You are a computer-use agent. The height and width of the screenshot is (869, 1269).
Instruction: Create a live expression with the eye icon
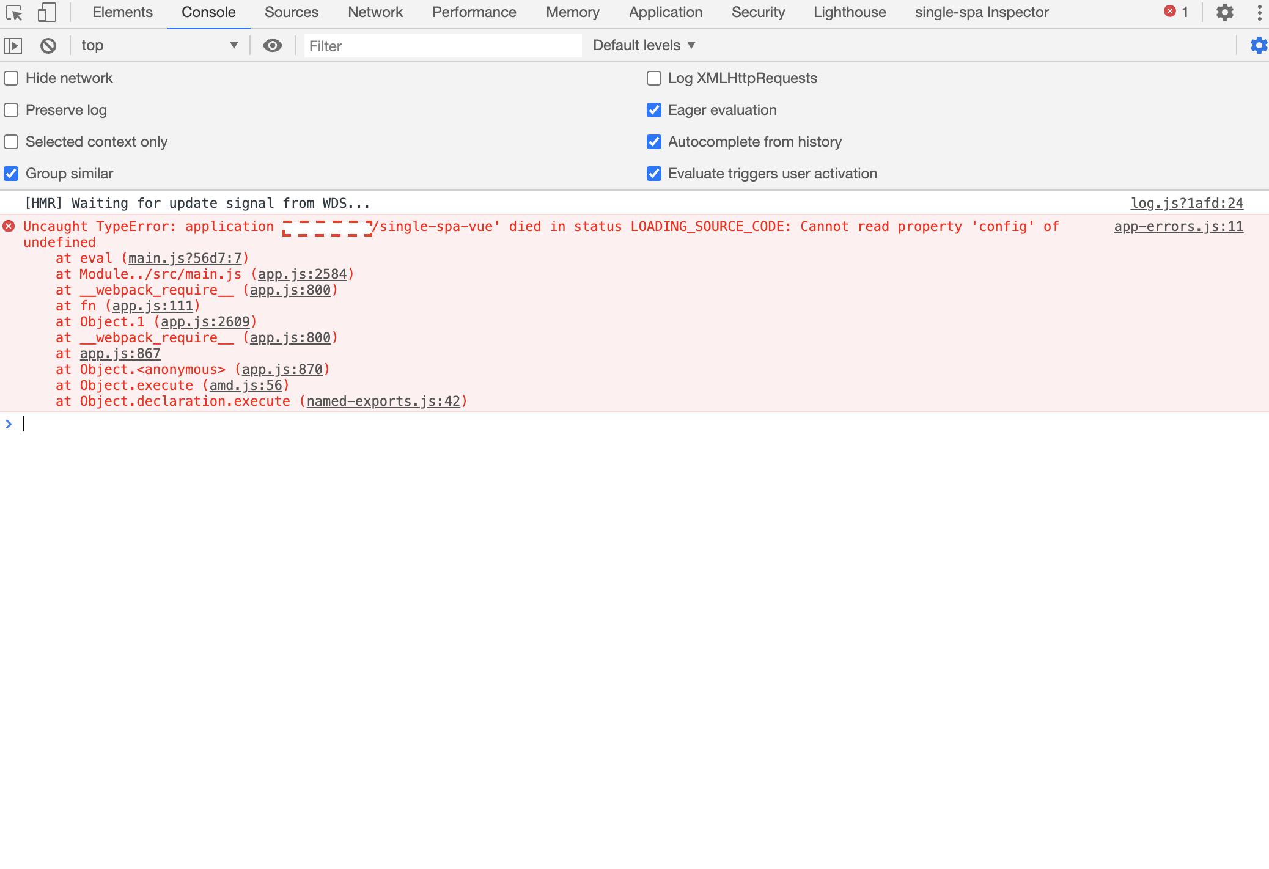tap(273, 45)
